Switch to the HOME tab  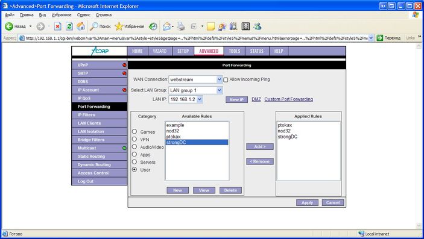138,51
